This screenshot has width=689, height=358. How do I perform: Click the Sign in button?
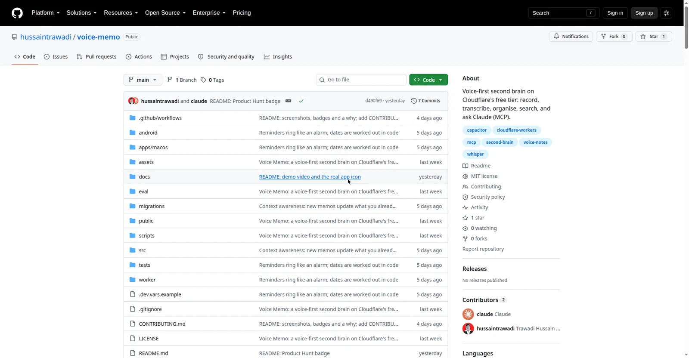pyautogui.click(x=615, y=13)
